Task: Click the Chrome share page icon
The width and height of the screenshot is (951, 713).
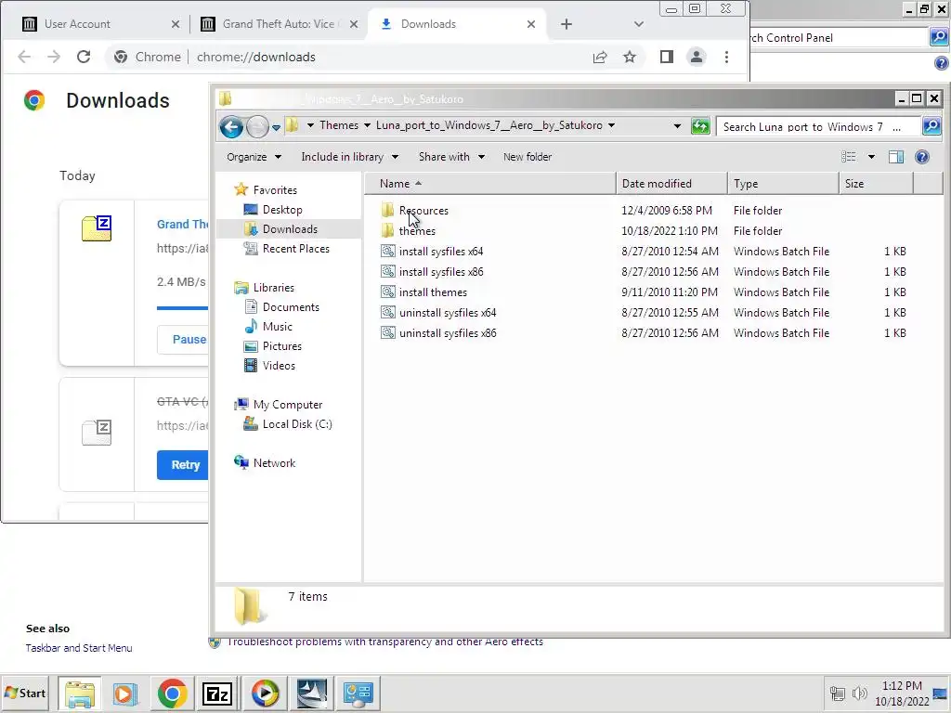Action: coord(600,57)
